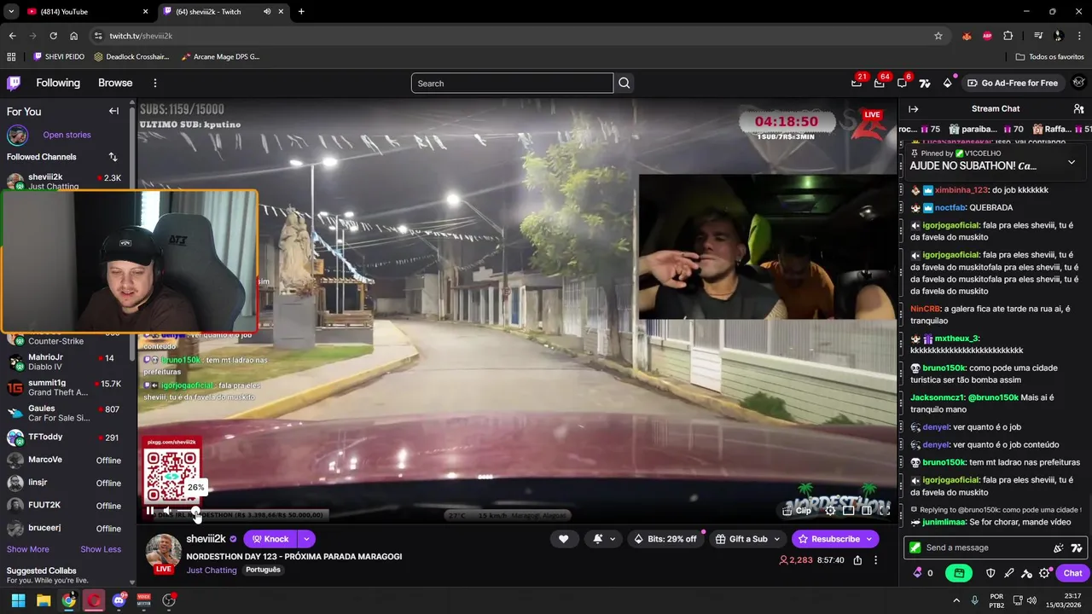Sort followed channels with the arrows icon
Viewport: 1092px width, 614px height.
point(113,157)
